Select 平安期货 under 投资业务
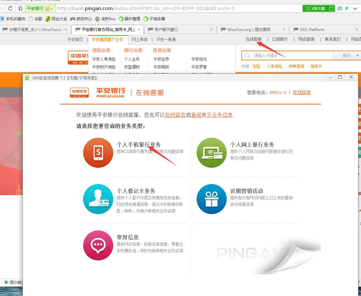The height and width of the screenshot is (296, 361). pos(161,67)
